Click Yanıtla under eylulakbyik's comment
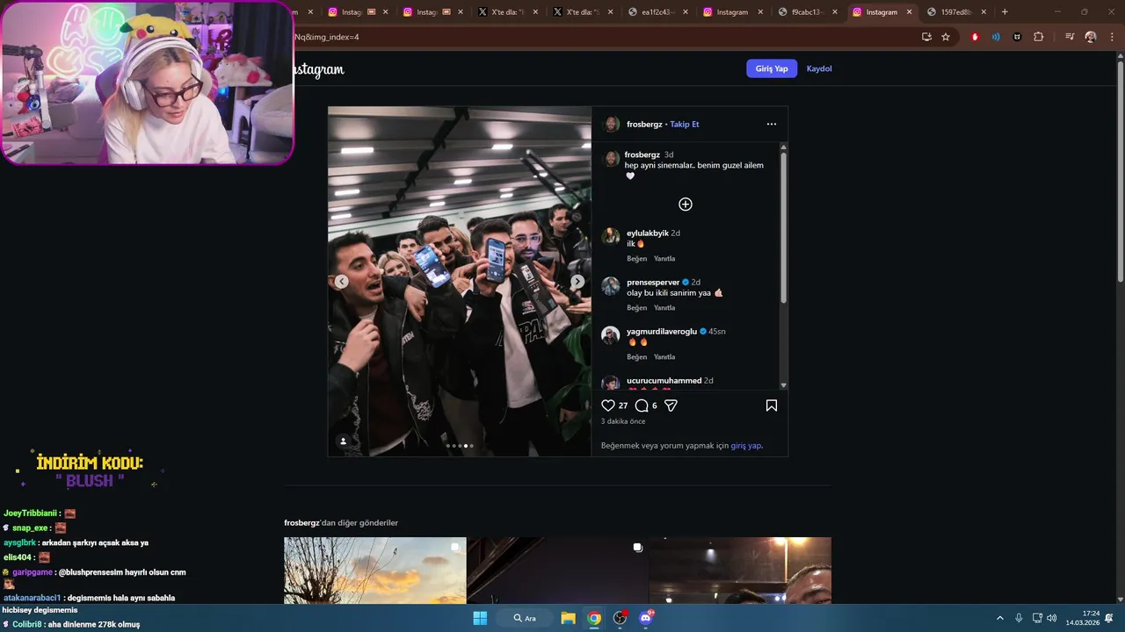This screenshot has width=1125, height=632. (664, 259)
